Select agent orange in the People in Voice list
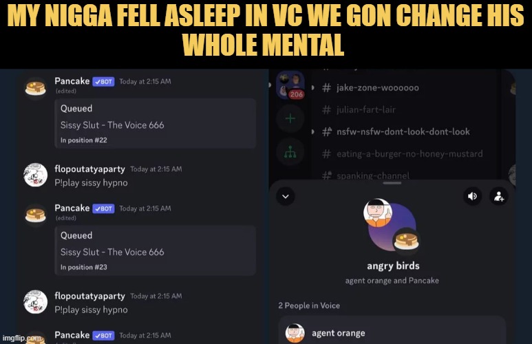This screenshot has height=344, width=532. pyautogui.click(x=392, y=333)
